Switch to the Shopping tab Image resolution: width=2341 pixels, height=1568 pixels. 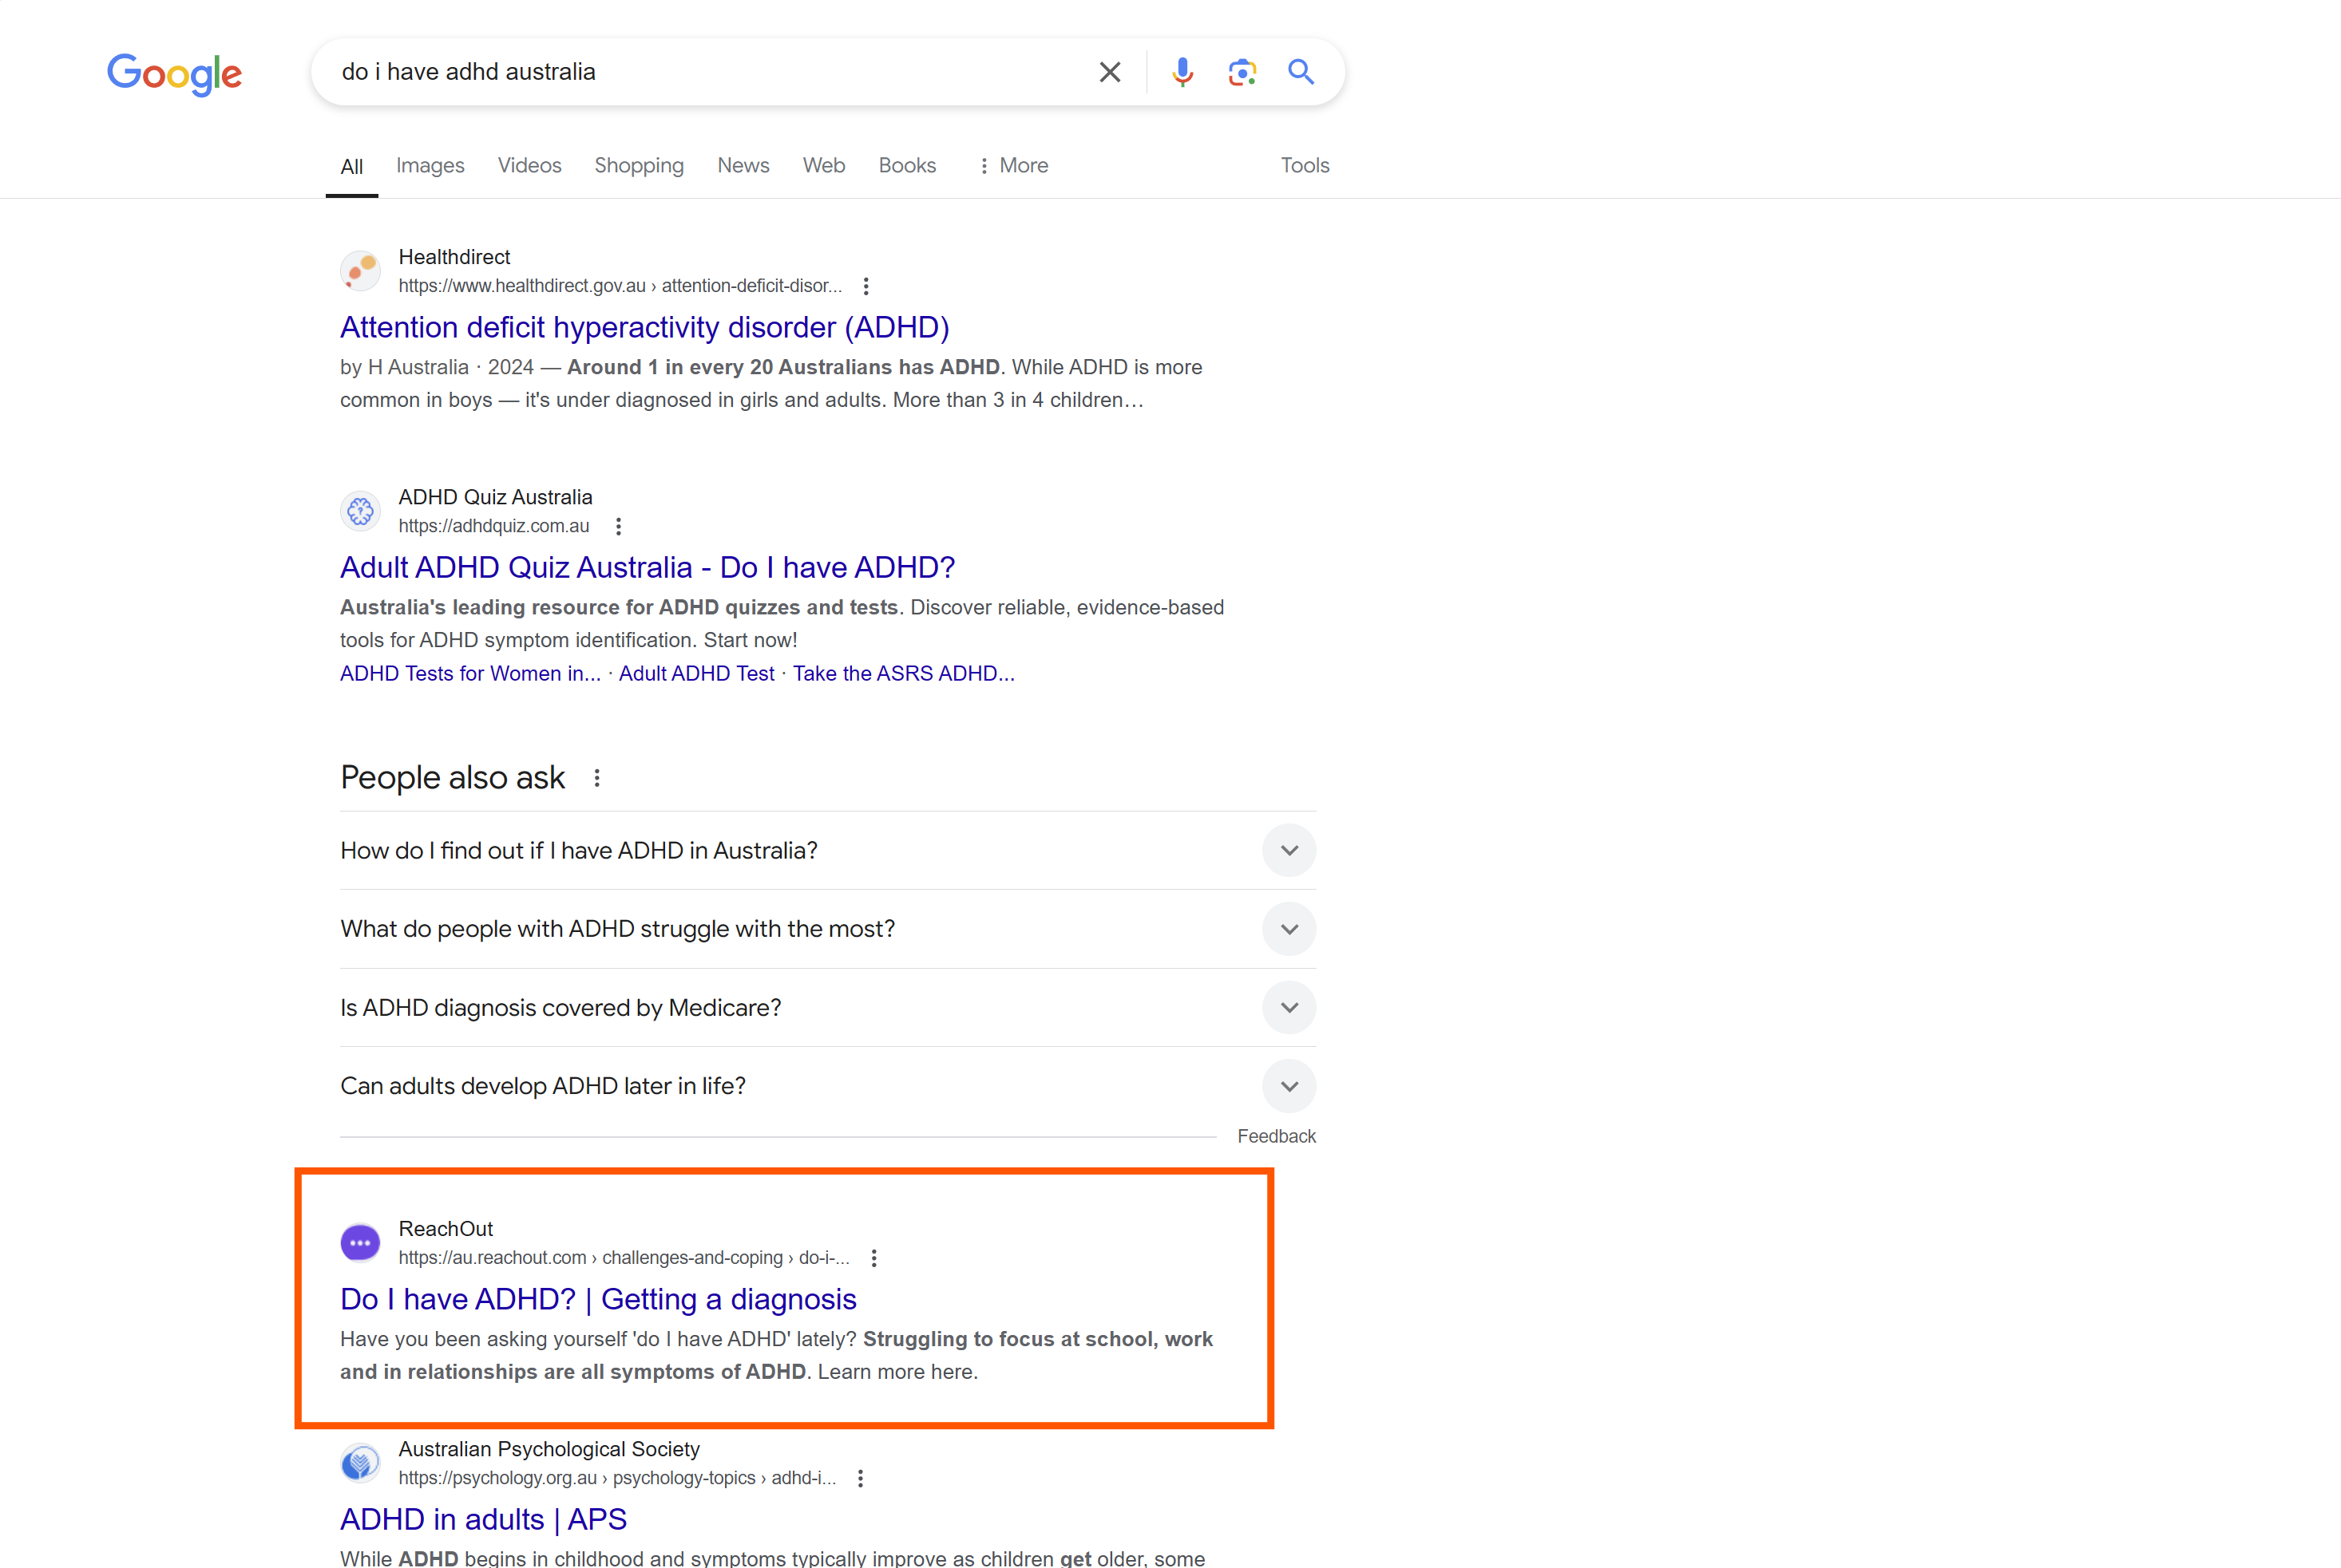pyautogui.click(x=640, y=166)
